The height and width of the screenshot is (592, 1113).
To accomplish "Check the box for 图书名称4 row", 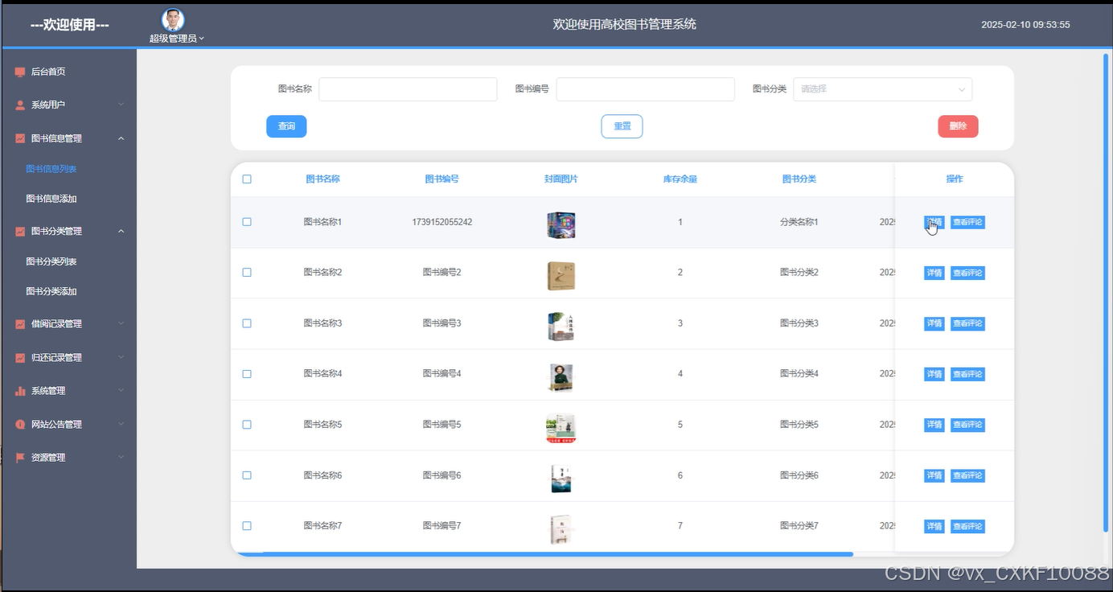I will [x=247, y=374].
